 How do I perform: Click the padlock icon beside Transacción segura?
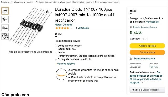(130, 58)
